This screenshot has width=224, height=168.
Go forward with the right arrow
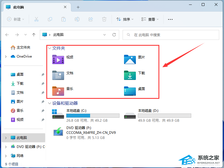pyautogui.click(x=17, y=35)
